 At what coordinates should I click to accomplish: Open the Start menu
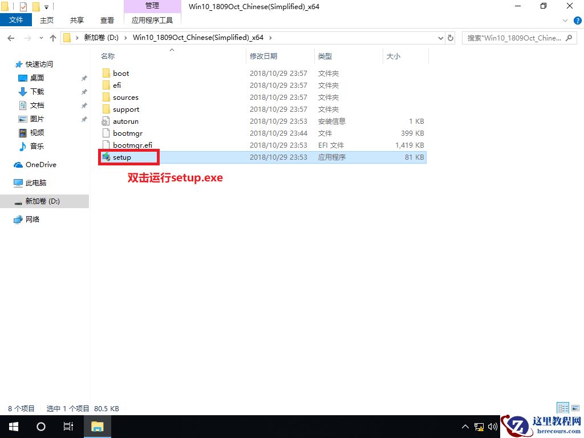point(13,426)
